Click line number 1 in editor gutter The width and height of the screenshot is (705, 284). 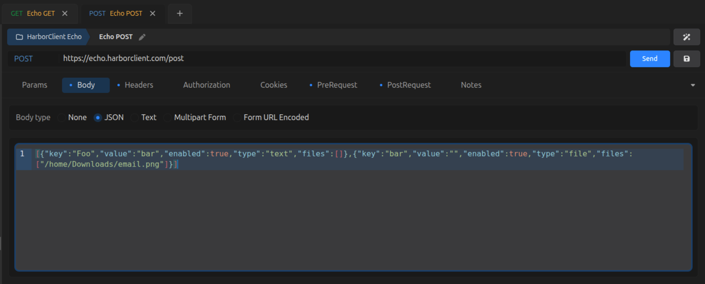(x=22, y=154)
